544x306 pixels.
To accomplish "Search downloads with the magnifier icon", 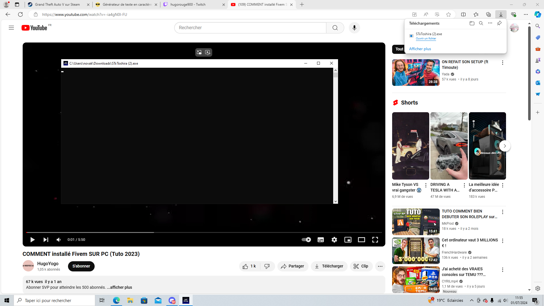I will point(481,23).
